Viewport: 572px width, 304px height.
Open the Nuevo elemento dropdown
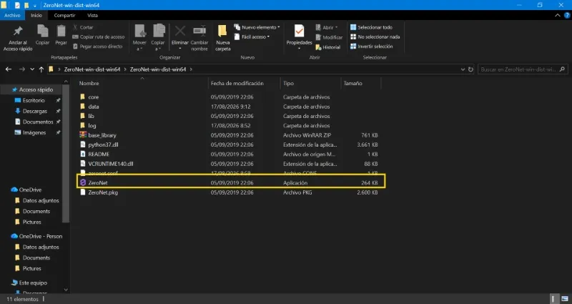[257, 27]
